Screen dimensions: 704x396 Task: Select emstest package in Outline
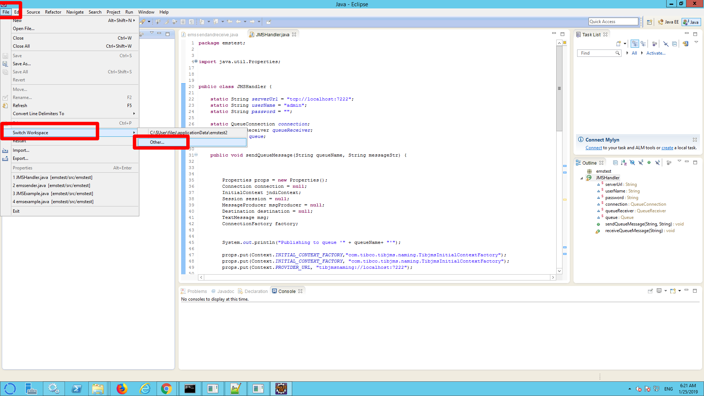click(604, 171)
